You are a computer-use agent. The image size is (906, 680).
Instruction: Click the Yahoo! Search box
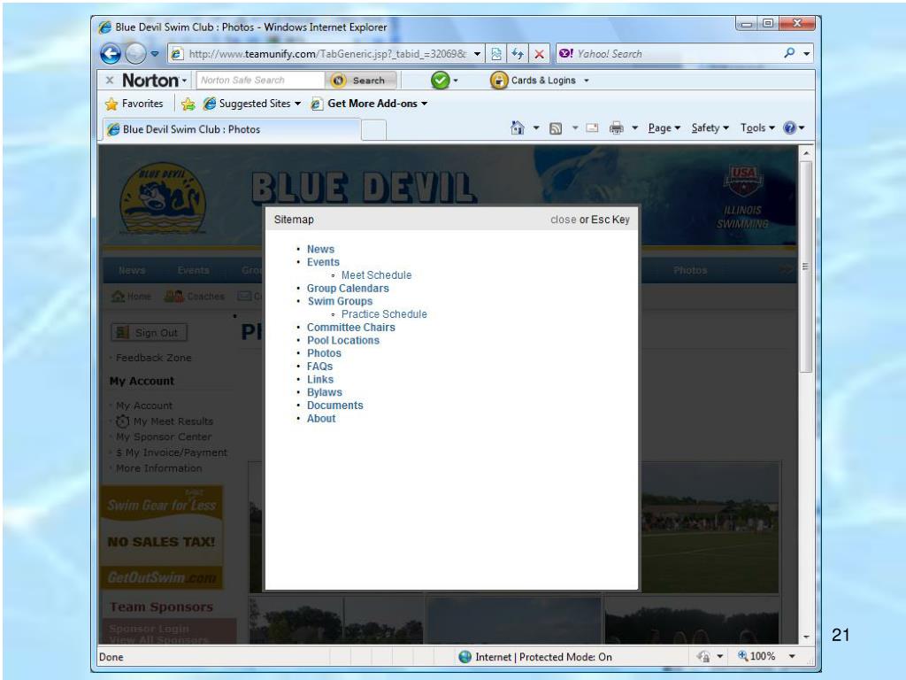pyautogui.click(x=667, y=54)
